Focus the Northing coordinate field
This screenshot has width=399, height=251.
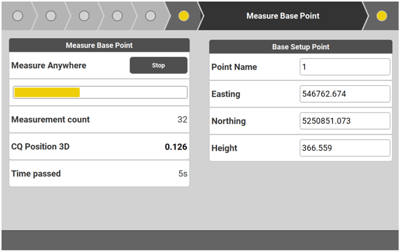coord(344,121)
